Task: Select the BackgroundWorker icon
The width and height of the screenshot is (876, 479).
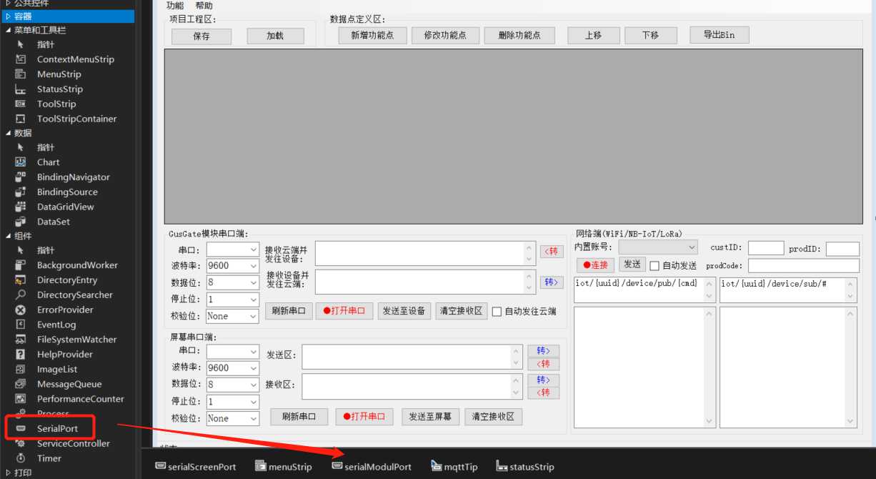Action: 21,265
